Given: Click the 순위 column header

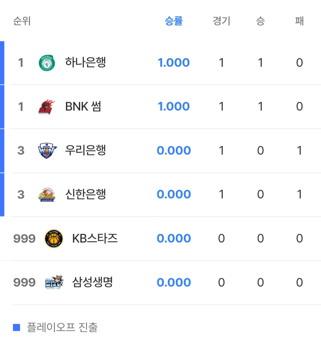Looking at the screenshot, I should click(x=22, y=21).
